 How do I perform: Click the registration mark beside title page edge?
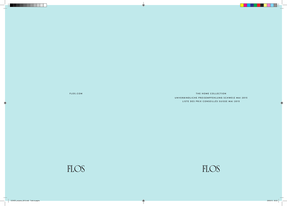[x=282, y=103]
